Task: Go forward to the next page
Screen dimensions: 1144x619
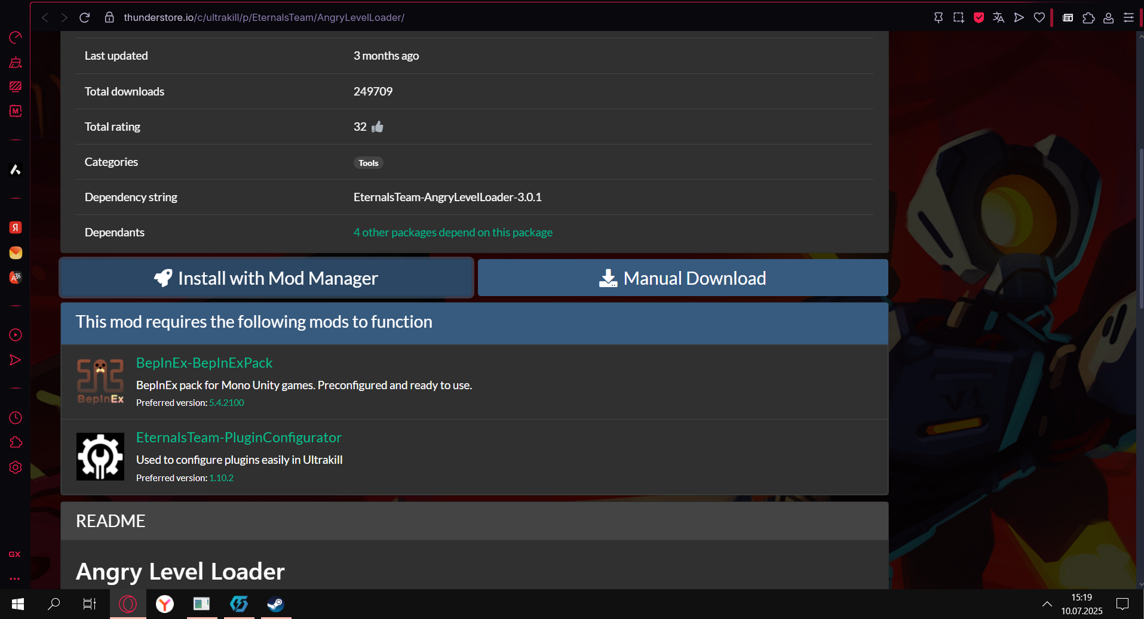Action: pos(64,18)
